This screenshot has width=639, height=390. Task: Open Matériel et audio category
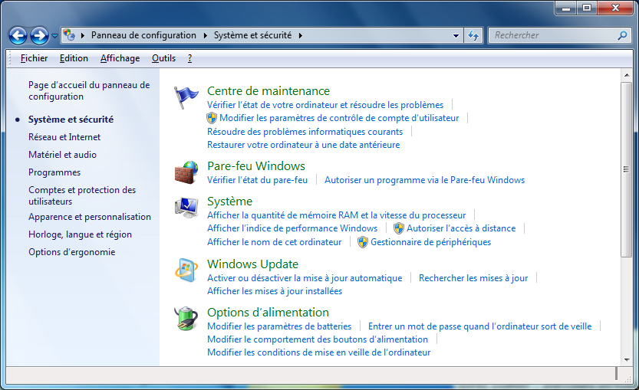coord(62,155)
